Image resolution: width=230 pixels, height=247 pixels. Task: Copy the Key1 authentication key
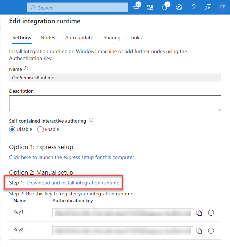[x=199, y=213]
